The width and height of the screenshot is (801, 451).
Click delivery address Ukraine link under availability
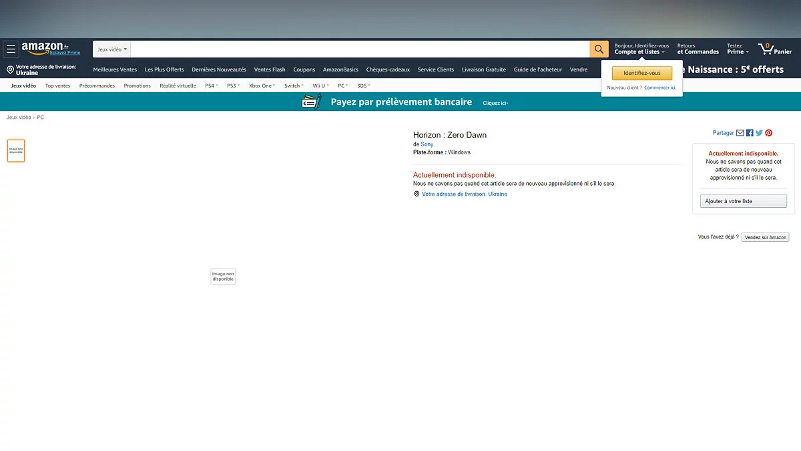pos(465,194)
